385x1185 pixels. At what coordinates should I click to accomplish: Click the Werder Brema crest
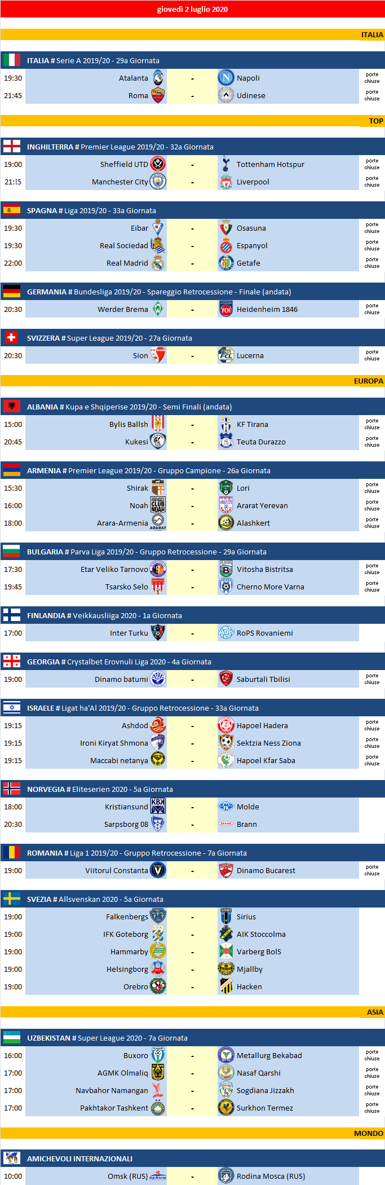(x=158, y=309)
